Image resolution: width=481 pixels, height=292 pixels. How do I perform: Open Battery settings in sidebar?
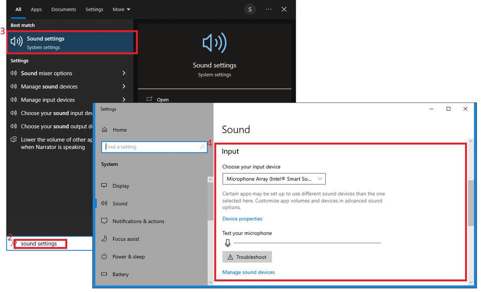[x=120, y=274]
